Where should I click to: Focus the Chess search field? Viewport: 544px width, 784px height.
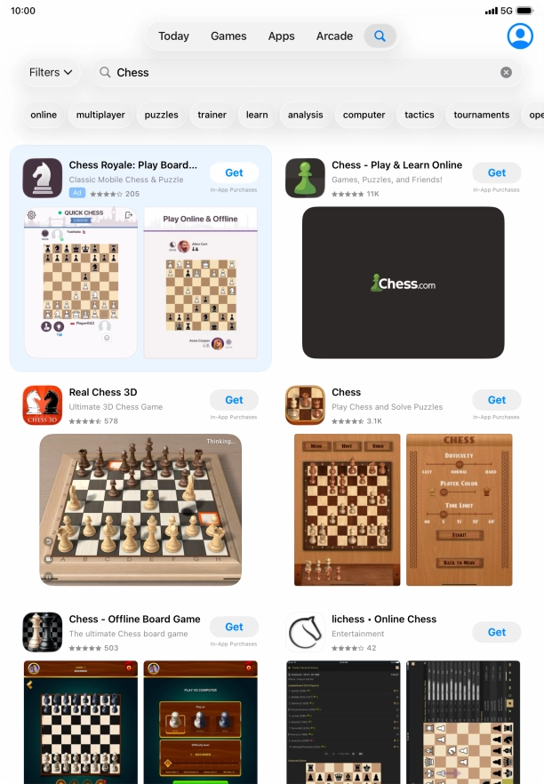click(x=306, y=73)
